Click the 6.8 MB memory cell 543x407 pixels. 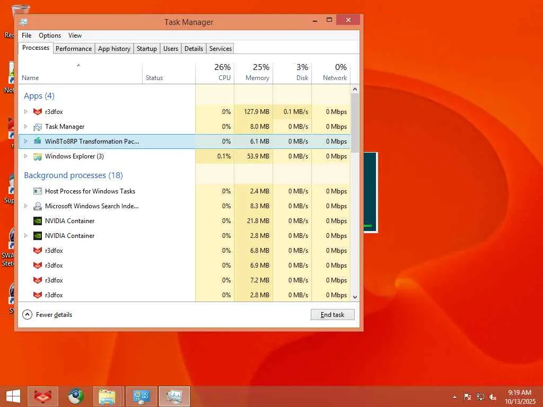[x=253, y=251]
